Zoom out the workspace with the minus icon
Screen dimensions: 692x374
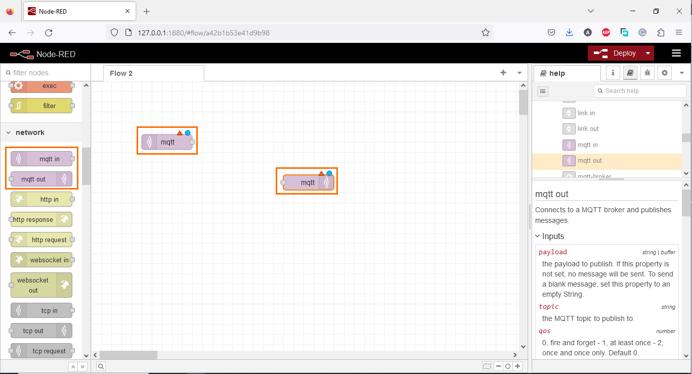pos(498,366)
